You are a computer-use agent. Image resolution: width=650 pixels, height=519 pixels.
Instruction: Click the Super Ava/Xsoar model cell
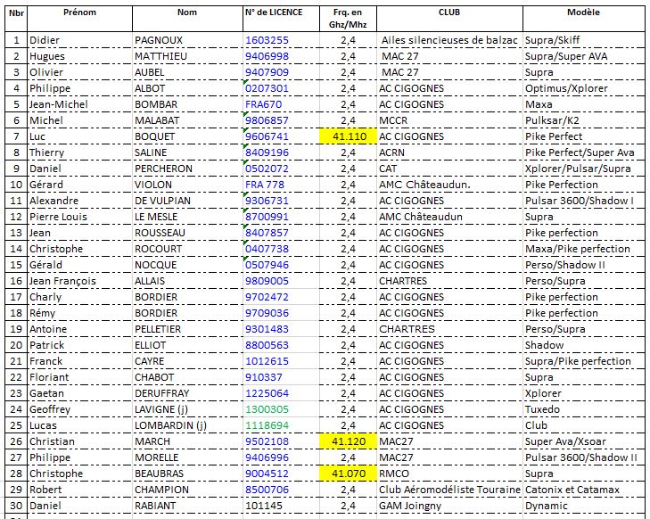click(584, 441)
